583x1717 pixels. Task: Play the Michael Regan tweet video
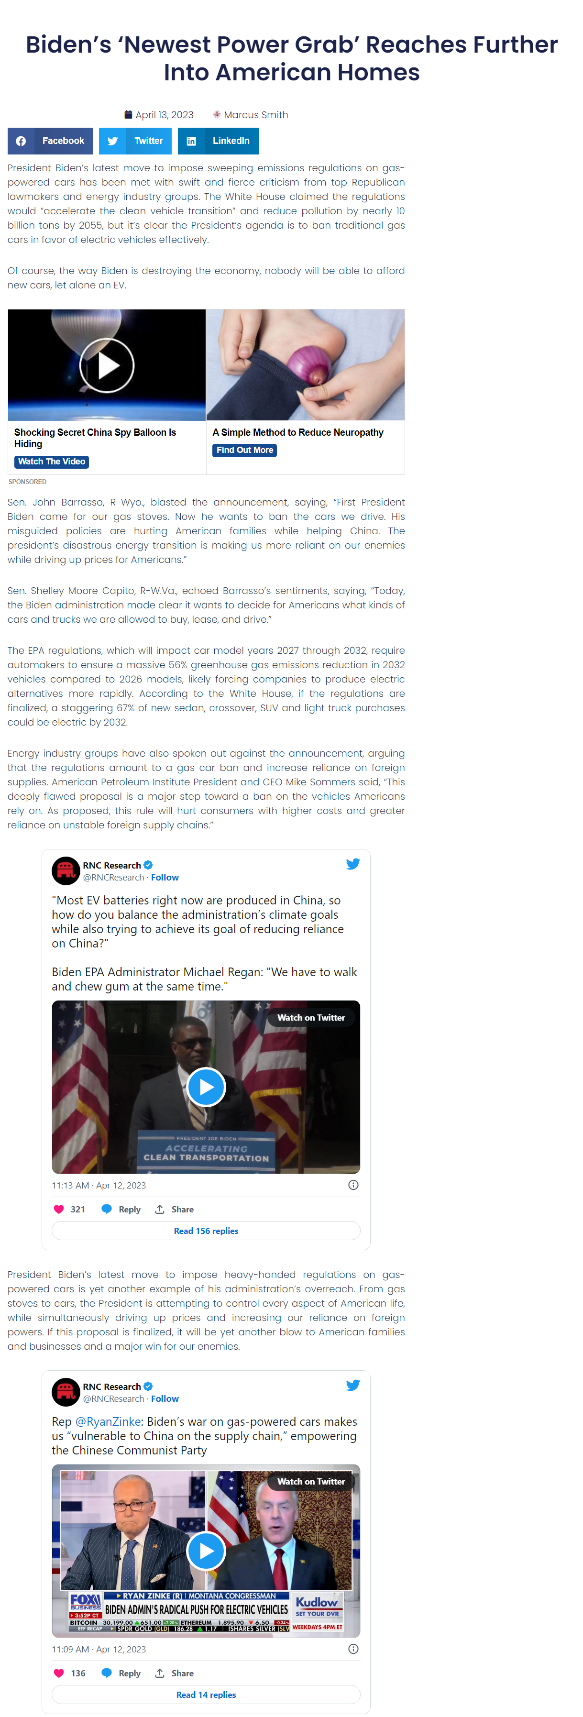pos(206,1087)
